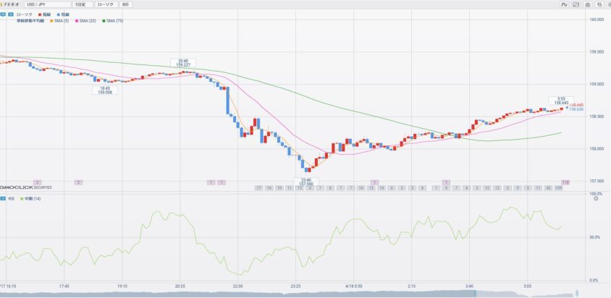Click the comment icon beside the candlestick legend
Image resolution: width=611 pixels, height=298 pixels.
coord(4,13)
